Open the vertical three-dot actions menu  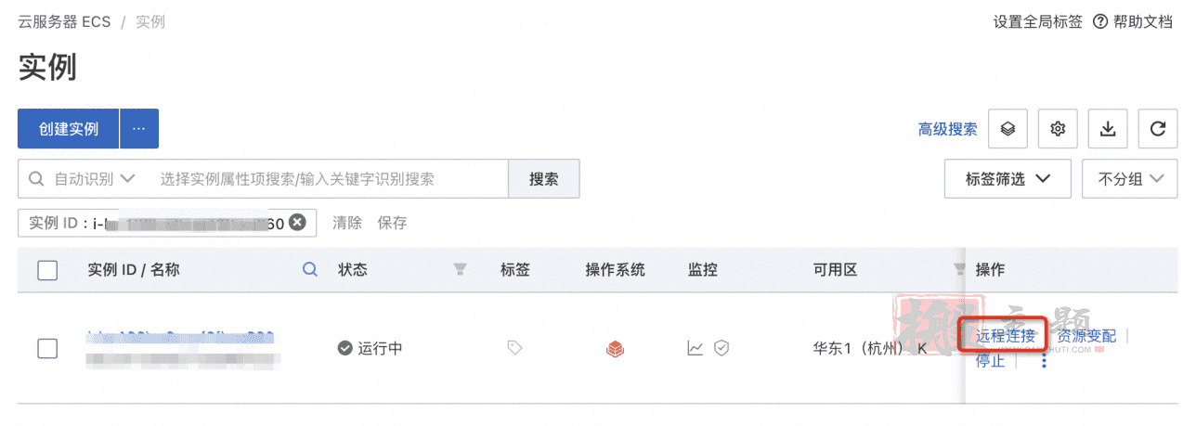[x=1045, y=360]
